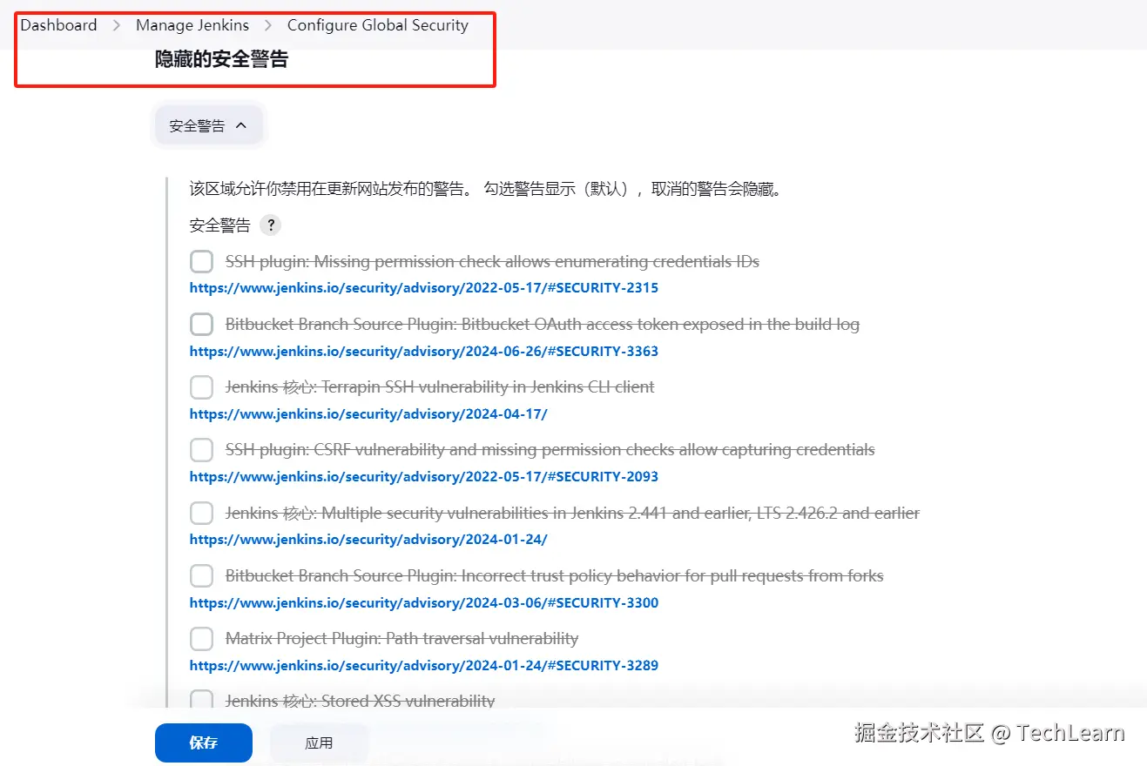Open the 2024-04-17 advisory link
Screen dimensions: 1147x766
click(368, 414)
